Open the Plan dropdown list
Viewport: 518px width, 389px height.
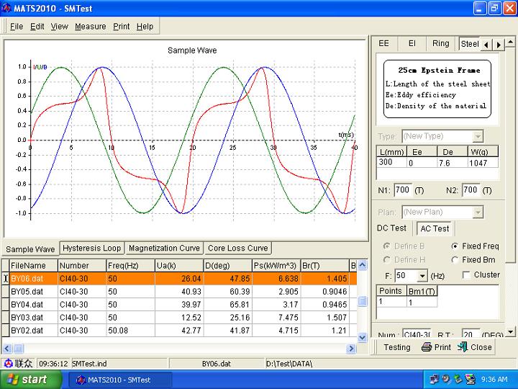point(478,213)
